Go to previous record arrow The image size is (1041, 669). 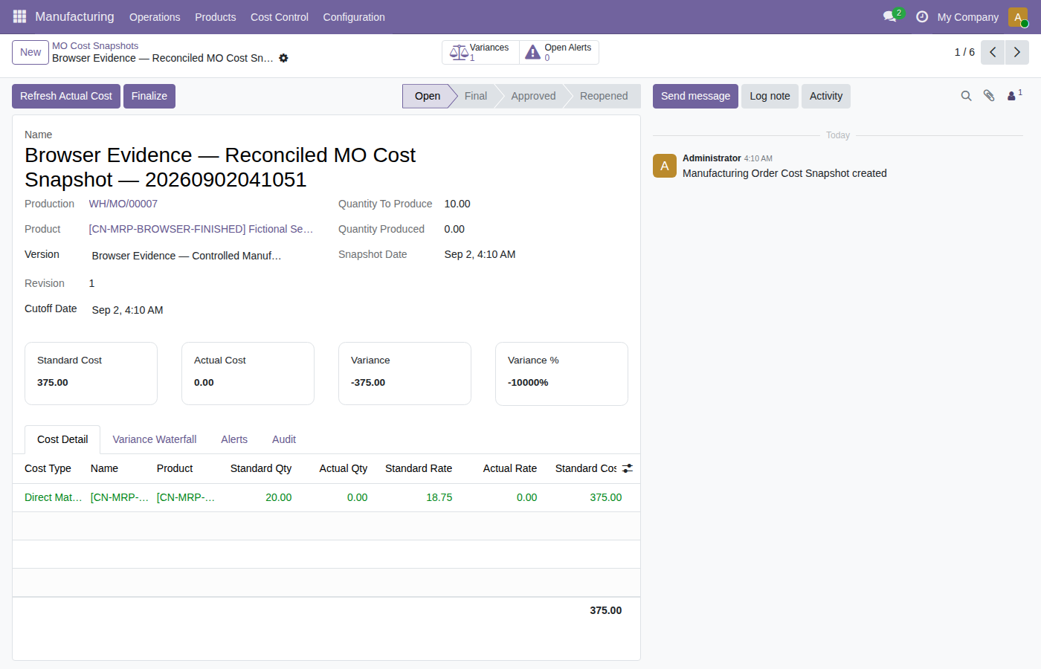coord(993,52)
